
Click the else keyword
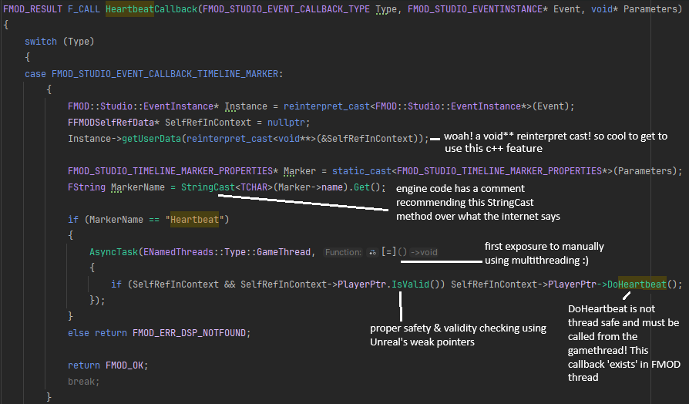(78, 333)
